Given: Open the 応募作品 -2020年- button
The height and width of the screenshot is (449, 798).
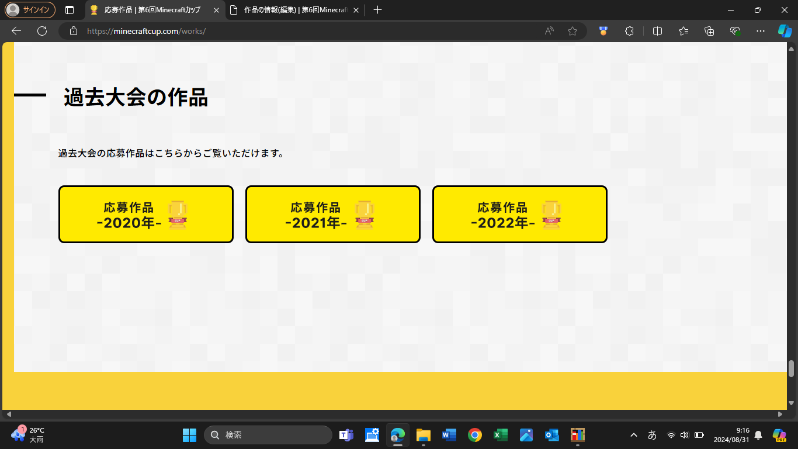Looking at the screenshot, I should tap(146, 215).
